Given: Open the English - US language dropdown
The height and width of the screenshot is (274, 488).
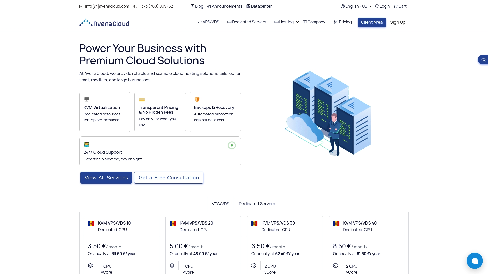Looking at the screenshot, I should pos(356,6).
